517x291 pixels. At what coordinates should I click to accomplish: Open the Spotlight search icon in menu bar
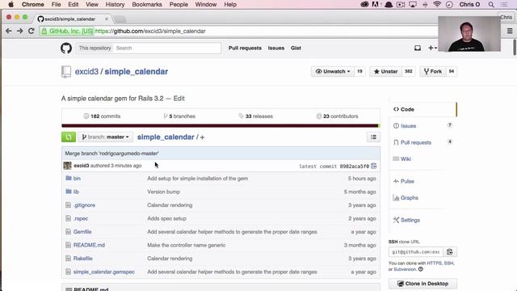491,5
